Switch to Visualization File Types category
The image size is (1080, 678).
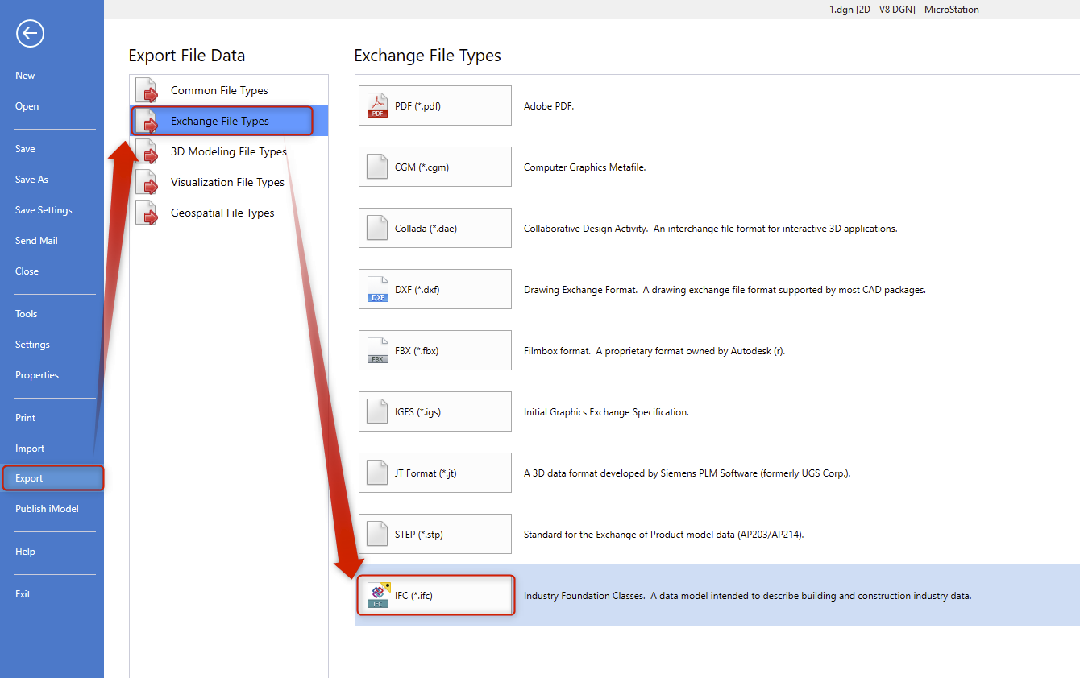(229, 183)
